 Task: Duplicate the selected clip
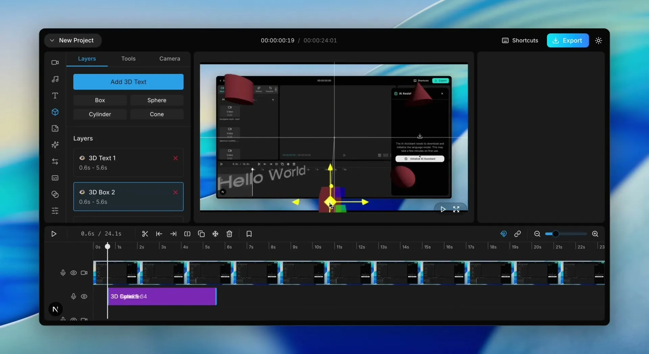pos(201,234)
